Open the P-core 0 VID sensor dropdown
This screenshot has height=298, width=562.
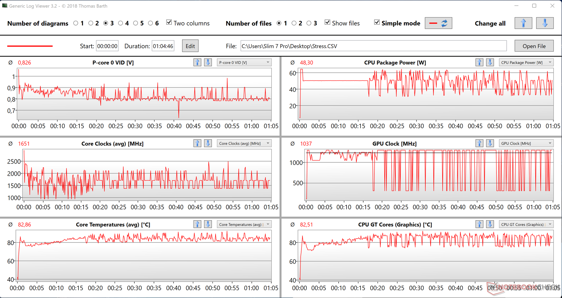(244, 62)
